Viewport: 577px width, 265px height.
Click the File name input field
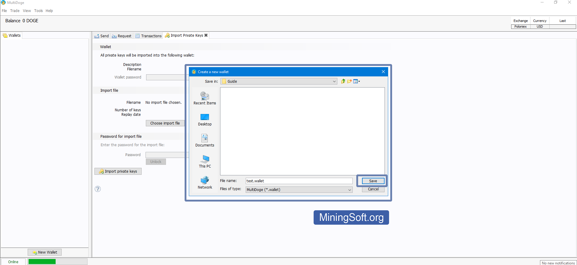(x=299, y=181)
